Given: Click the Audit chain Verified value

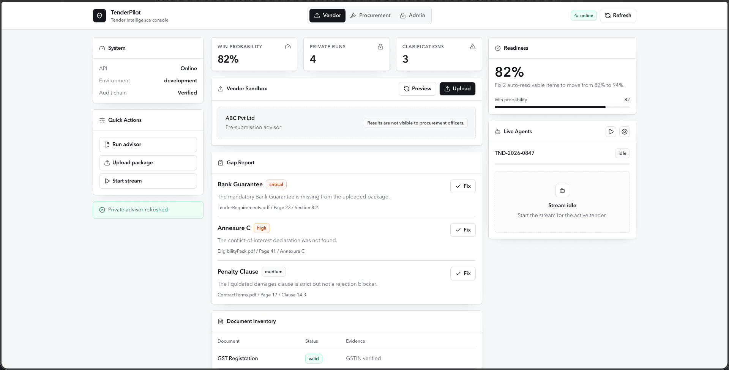Looking at the screenshot, I should click(x=187, y=93).
